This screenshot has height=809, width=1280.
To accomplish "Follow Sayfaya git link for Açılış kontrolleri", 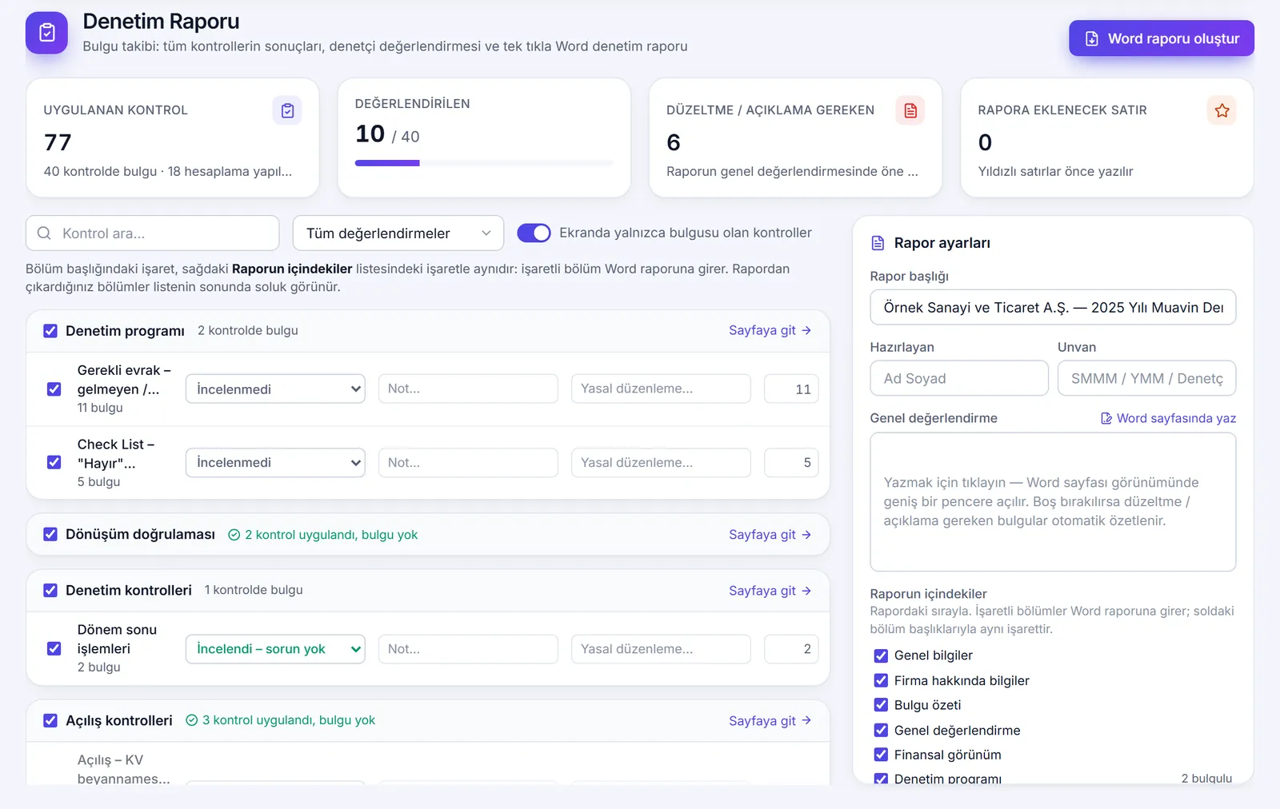I will [x=770, y=720].
